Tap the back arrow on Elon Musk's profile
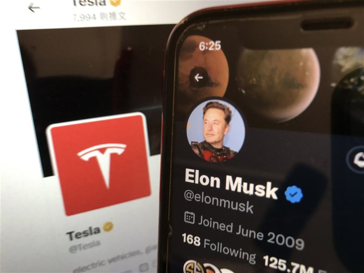The width and height of the screenshot is (364, 273). click(x=198, y=77)
